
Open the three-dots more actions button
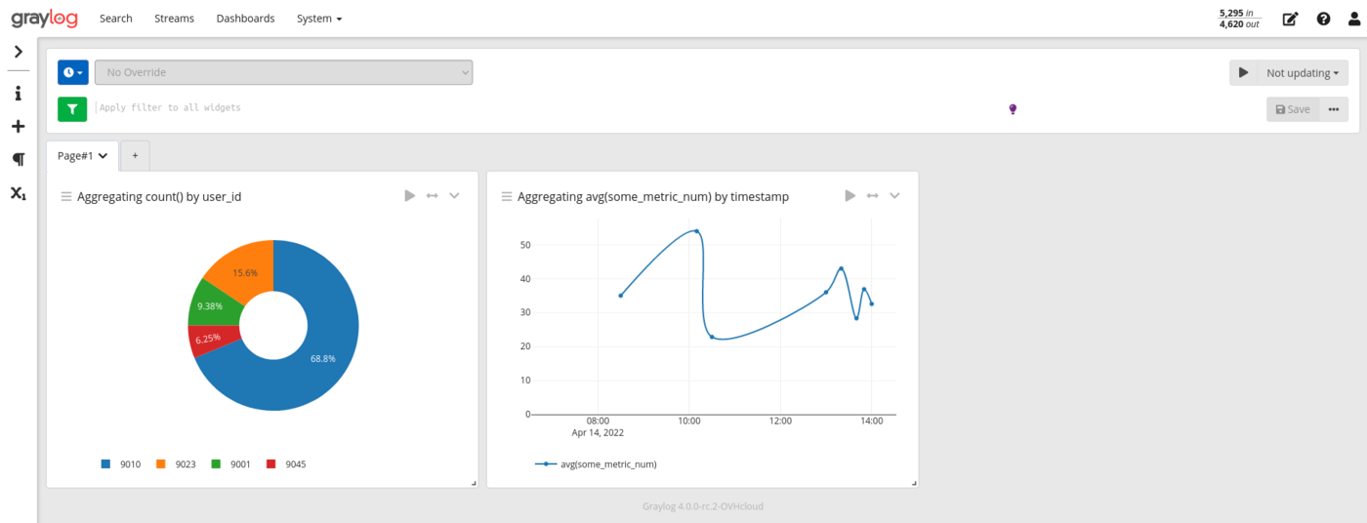[x=1334, y=109]
